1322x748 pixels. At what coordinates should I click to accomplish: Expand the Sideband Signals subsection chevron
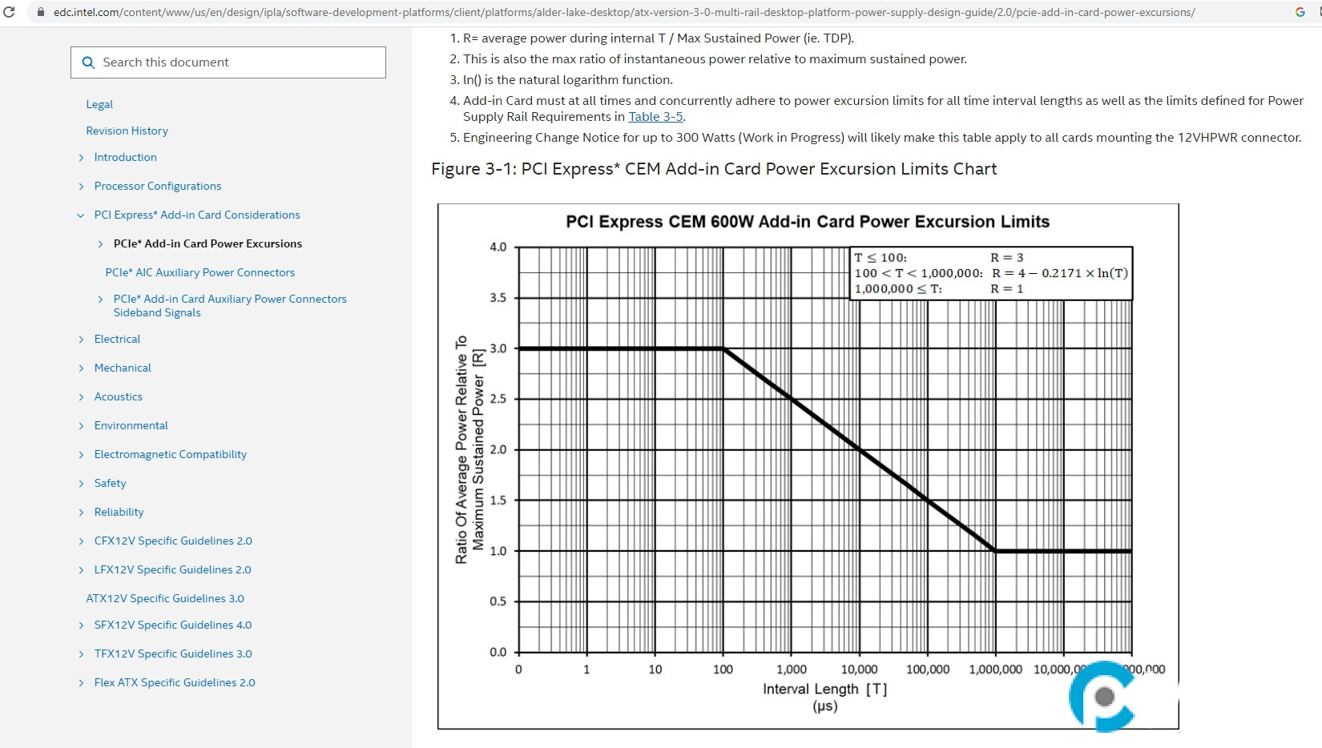pyautogui.click(x=100, y=300)
